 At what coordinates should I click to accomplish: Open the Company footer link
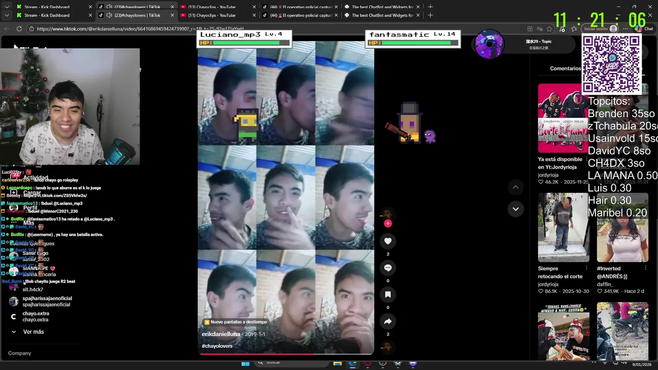tap(20, 353)
